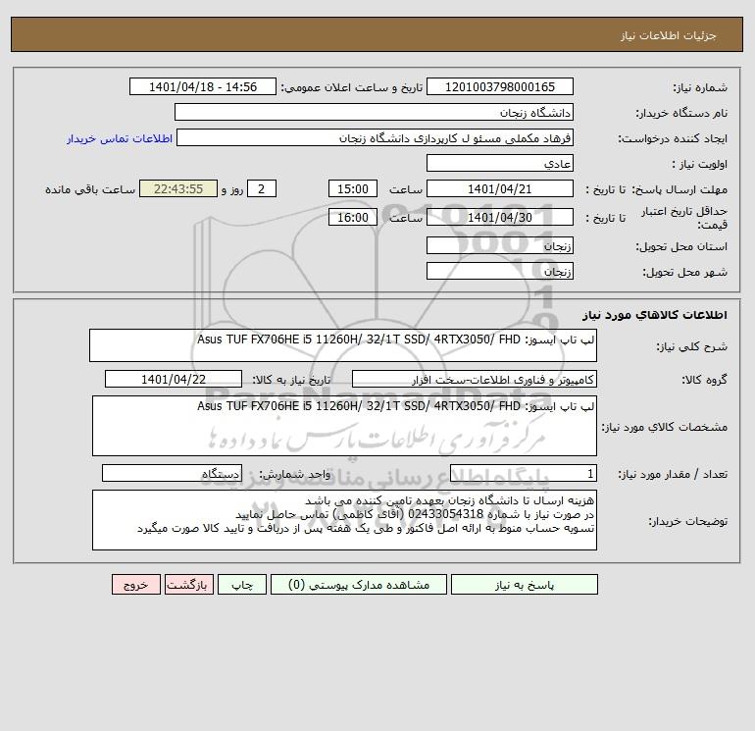
Task: Open مشاهده مدارک پیوستی (0)
Action: click(359, 585)
